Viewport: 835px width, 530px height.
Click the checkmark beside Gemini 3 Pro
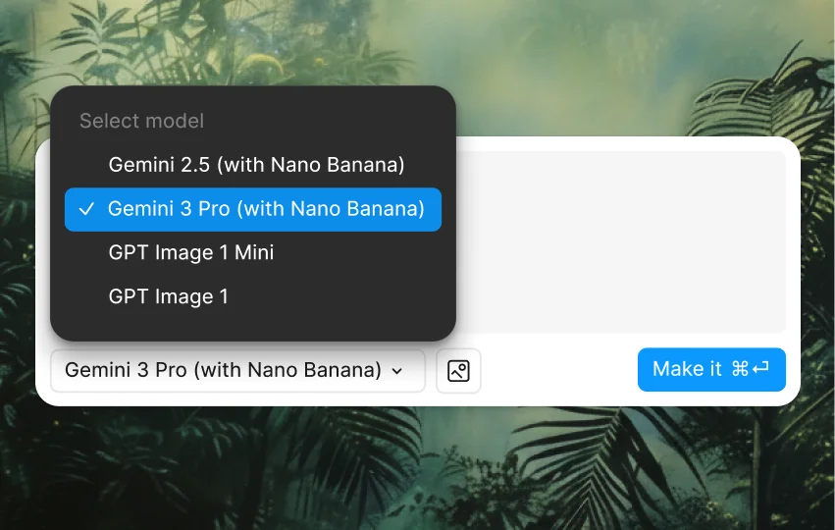click(86, 209)
